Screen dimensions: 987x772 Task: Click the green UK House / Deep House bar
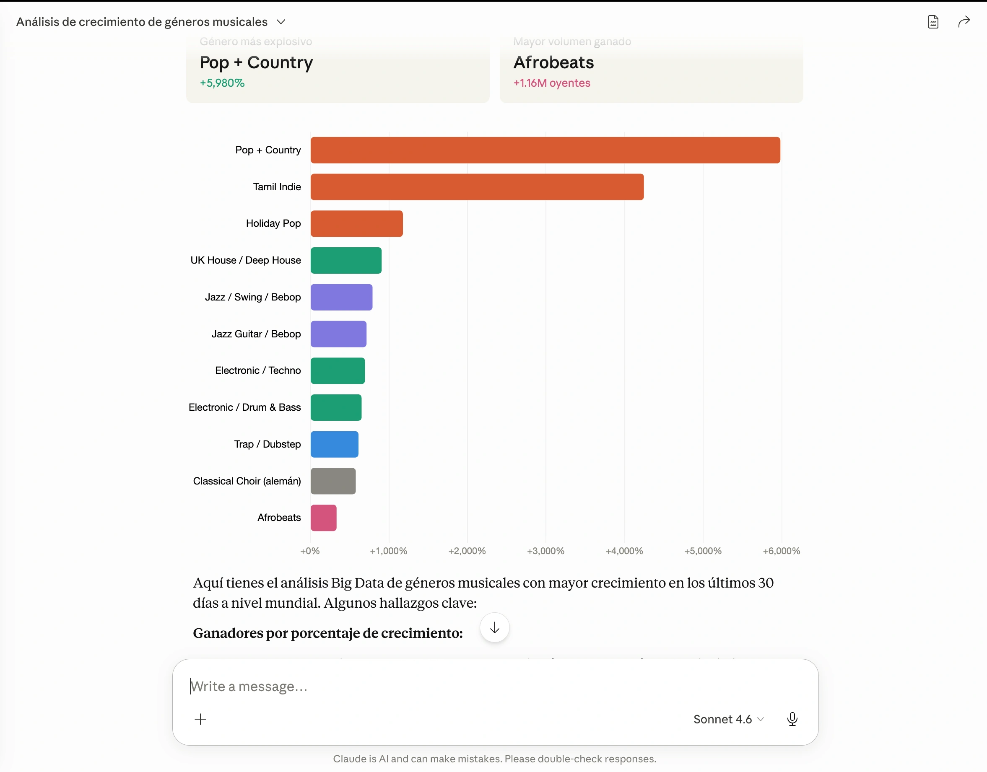[345, 260]
